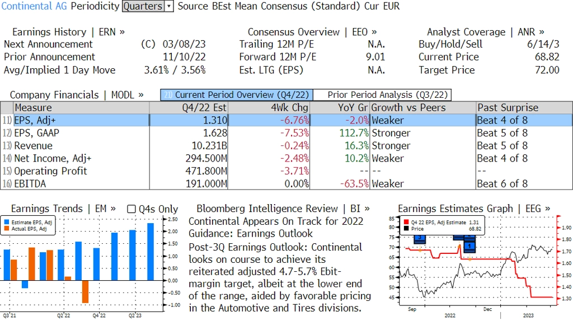
Task: Select the EPS, GAAP row
Action: pos(286,133)
